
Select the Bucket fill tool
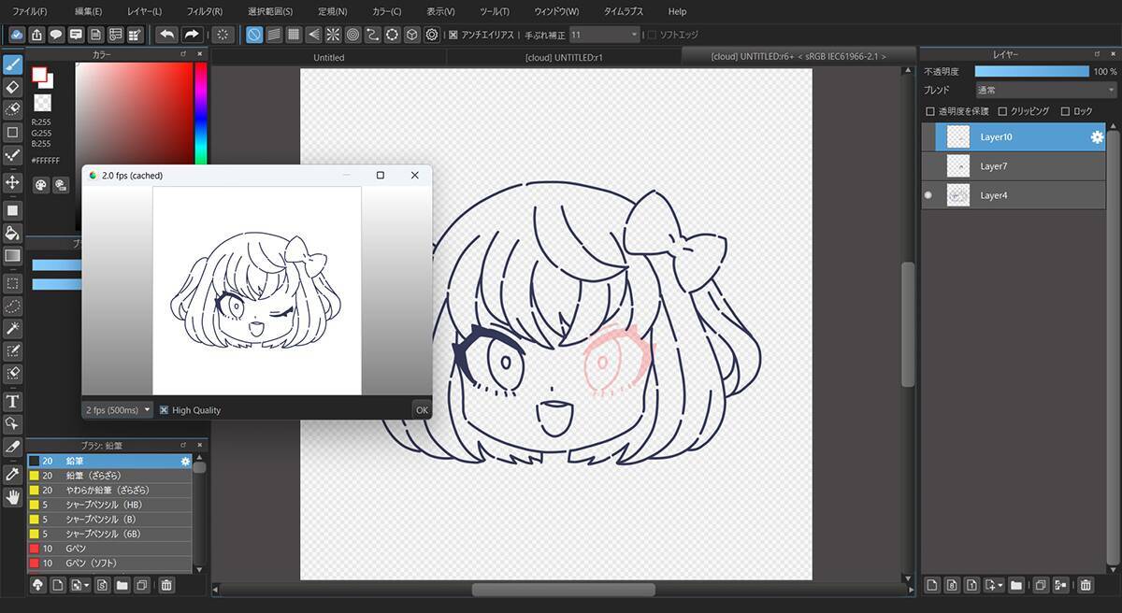tap(13, 233)
